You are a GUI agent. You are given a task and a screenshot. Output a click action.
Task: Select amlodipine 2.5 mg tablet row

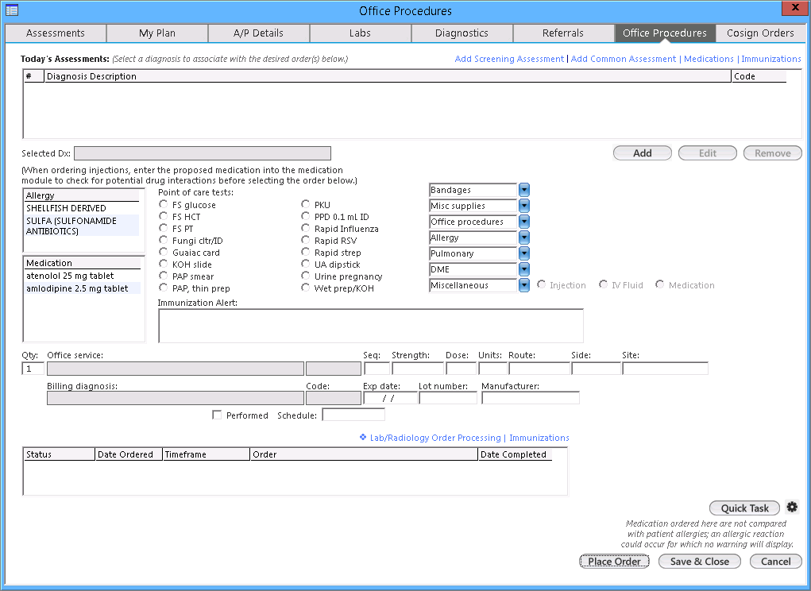pos(83,288)
